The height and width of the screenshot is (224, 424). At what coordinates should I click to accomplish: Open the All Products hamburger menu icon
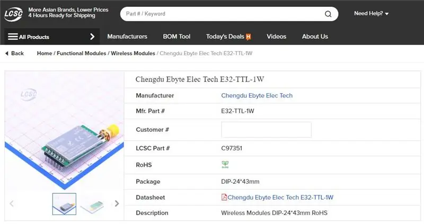click(x=13, y=37)
